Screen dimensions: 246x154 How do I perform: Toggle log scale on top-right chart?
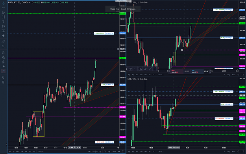pos(229,74)
